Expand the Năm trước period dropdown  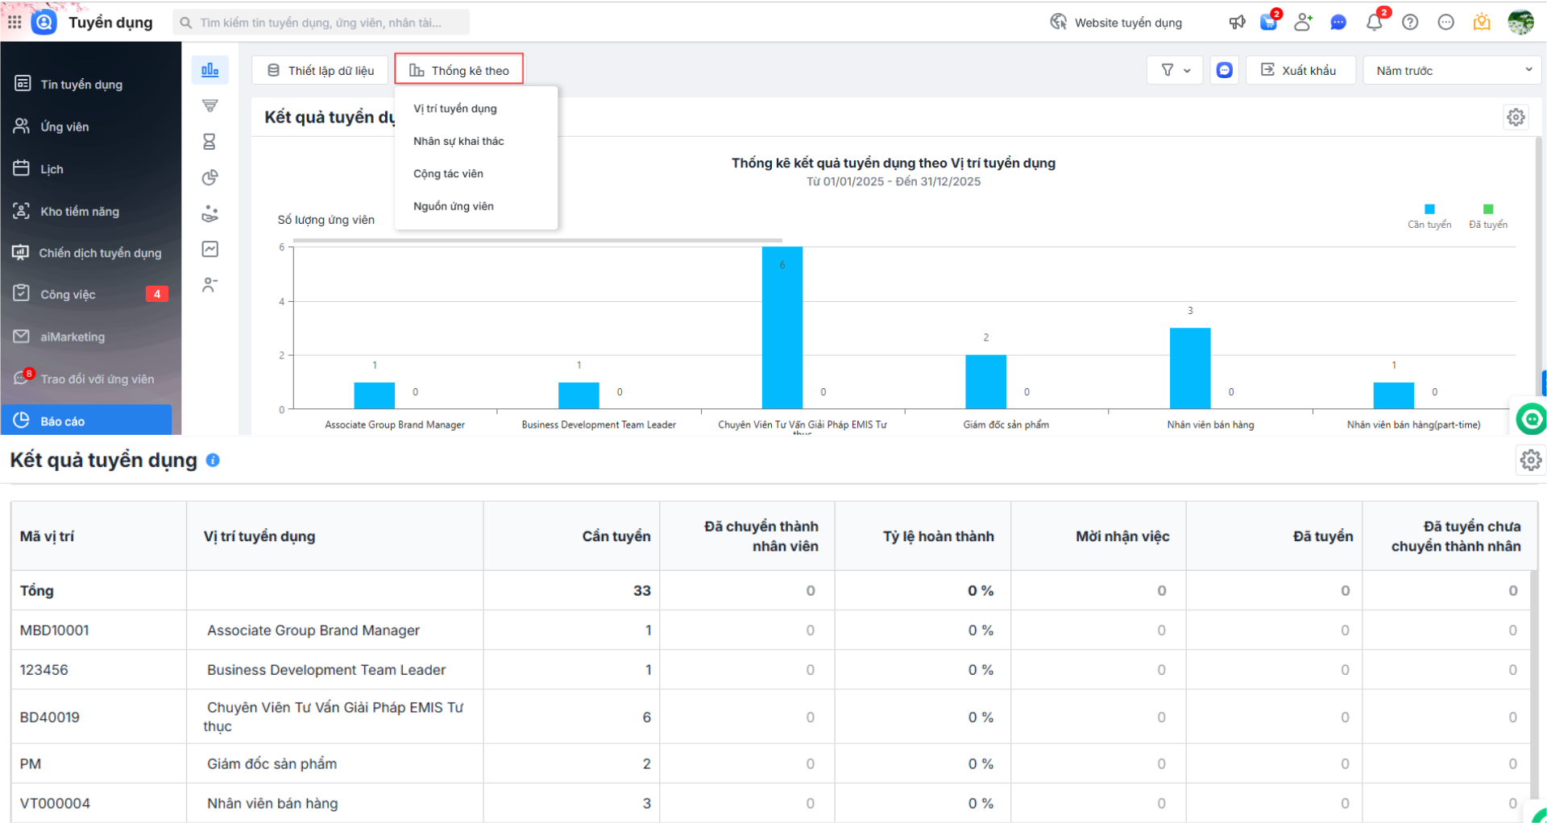point(1453,71)
